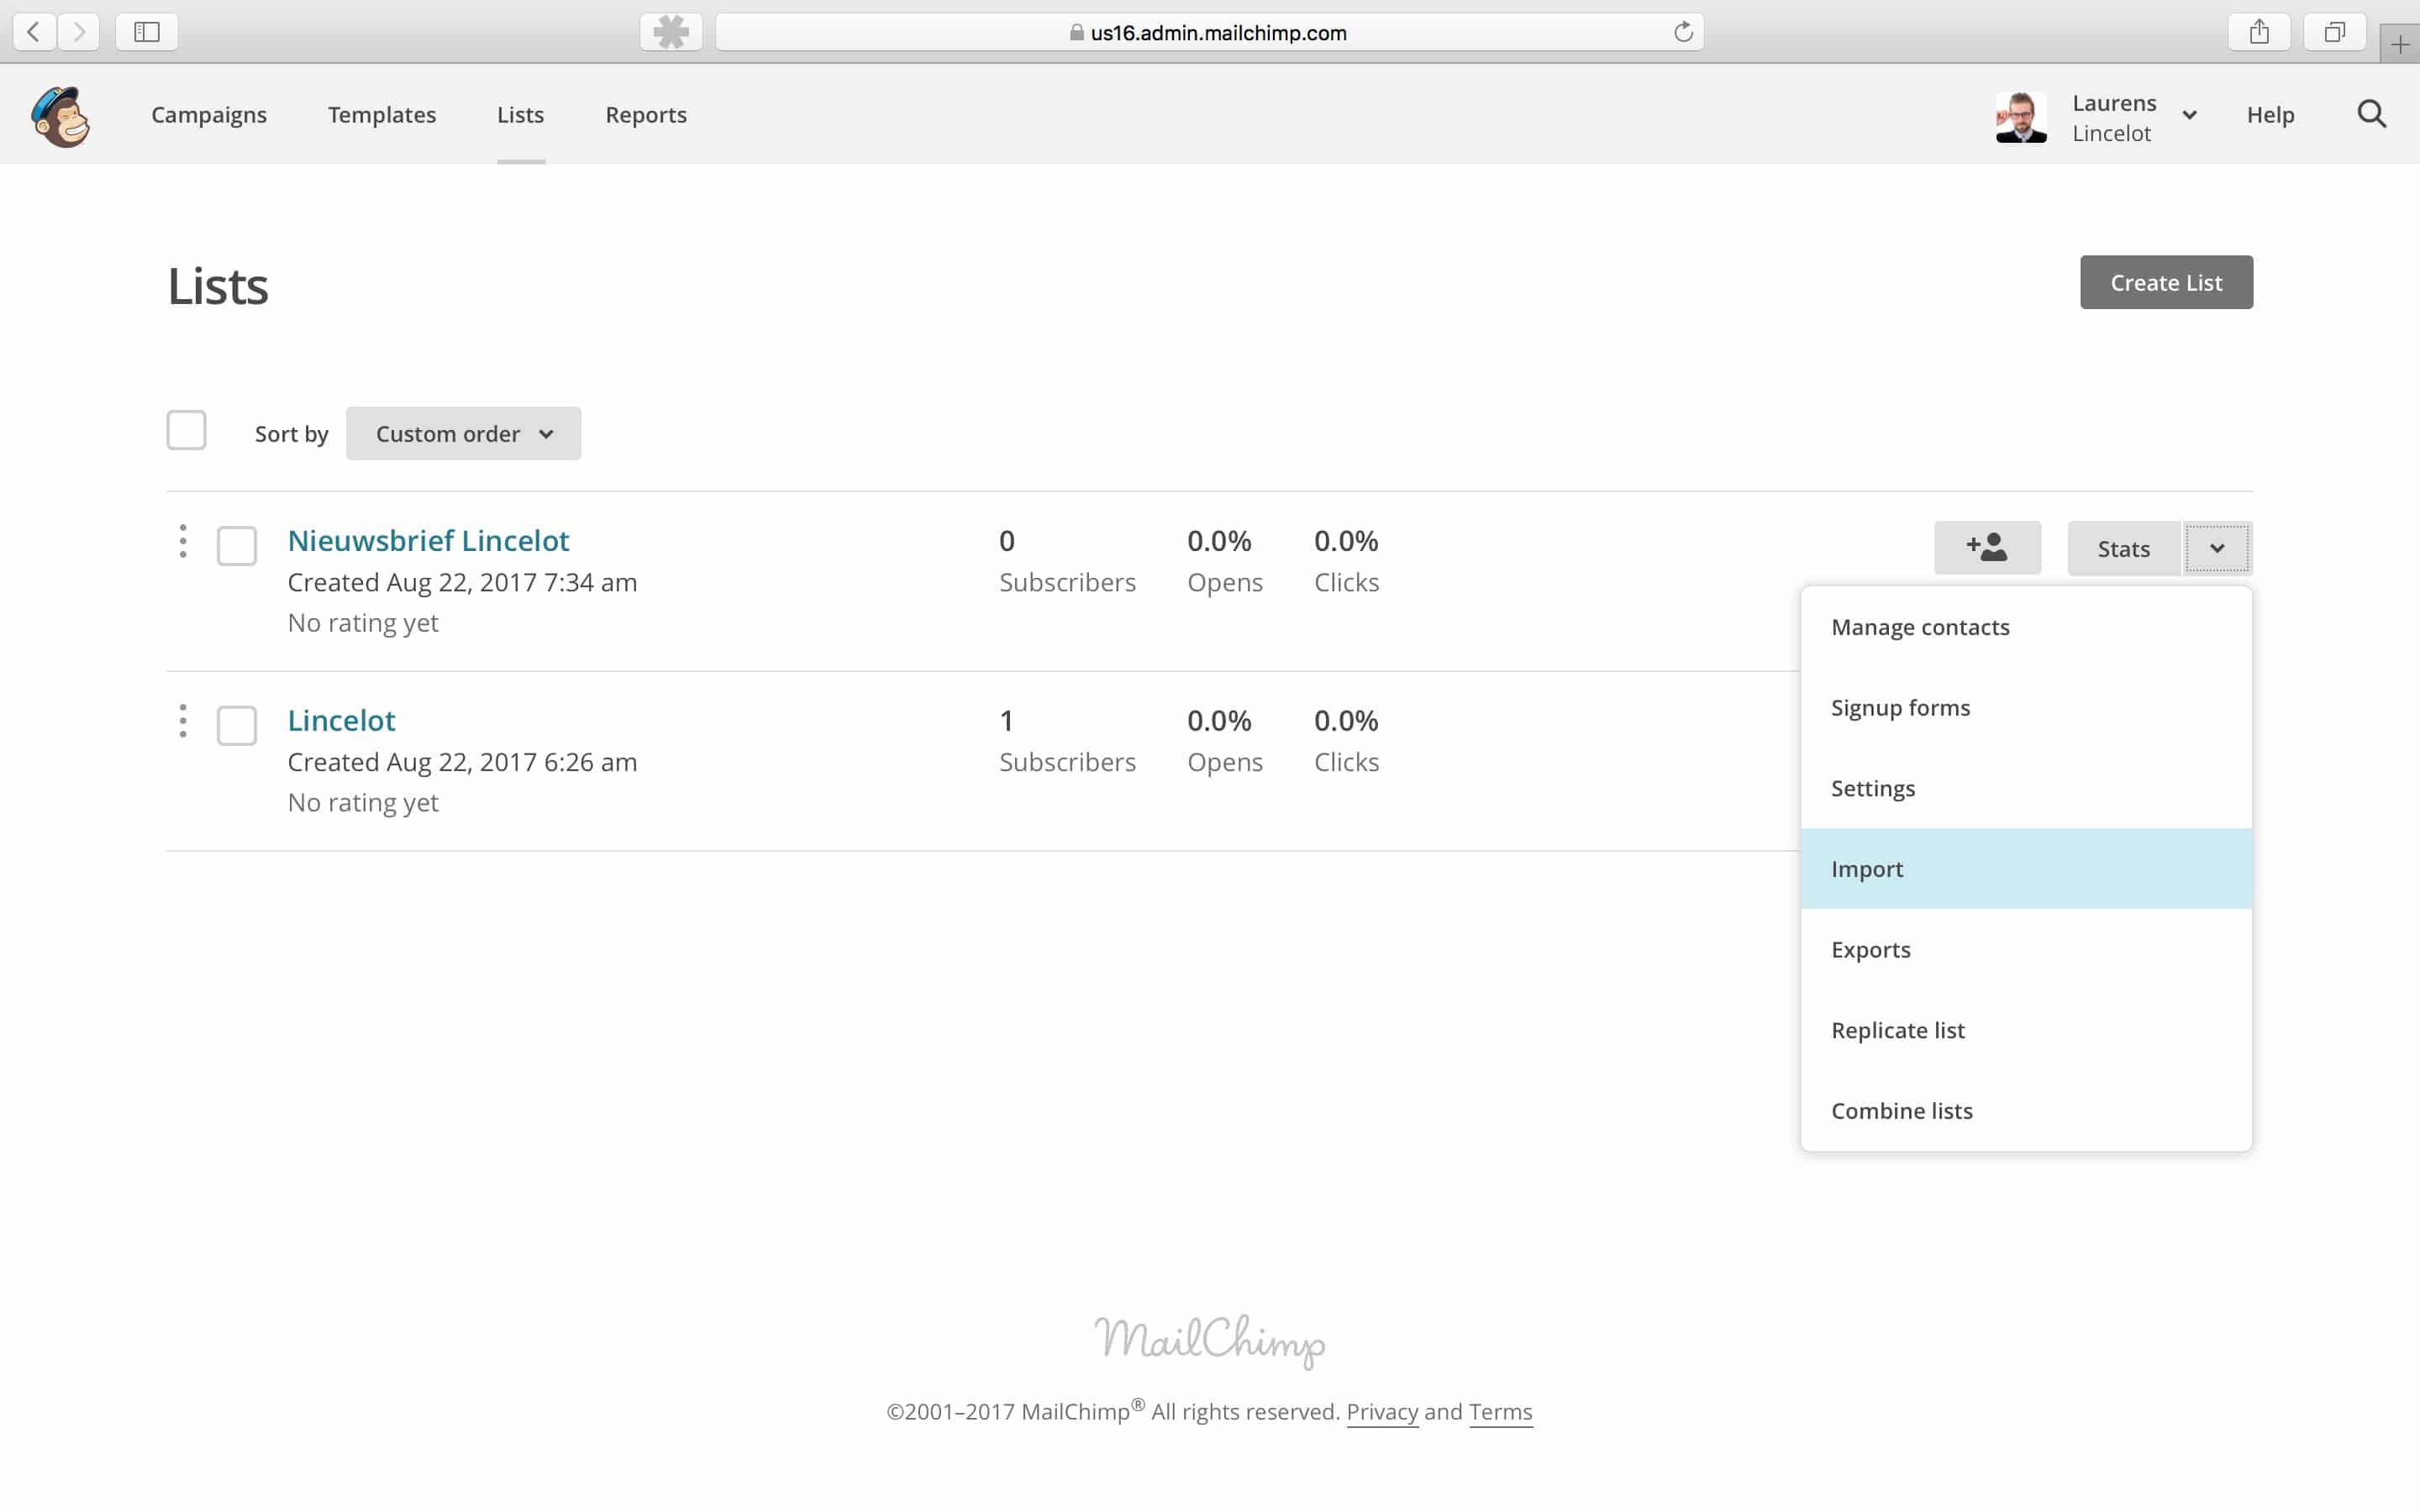Check the Nieuwsbrief Lincelot list checkbox

click(x=237, y=546)
